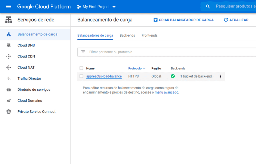Switch to the Front-ends tab

point(149,35)
